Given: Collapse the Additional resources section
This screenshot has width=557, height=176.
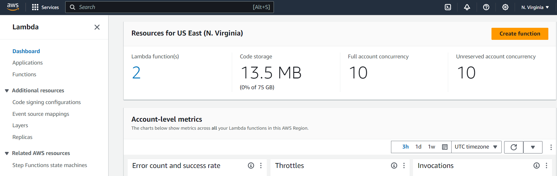Looking at the screenshot, I should point(7,91).
